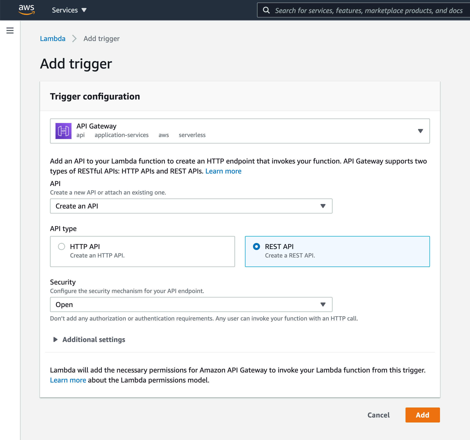Click the orange Add button

[x=422, y=415]
